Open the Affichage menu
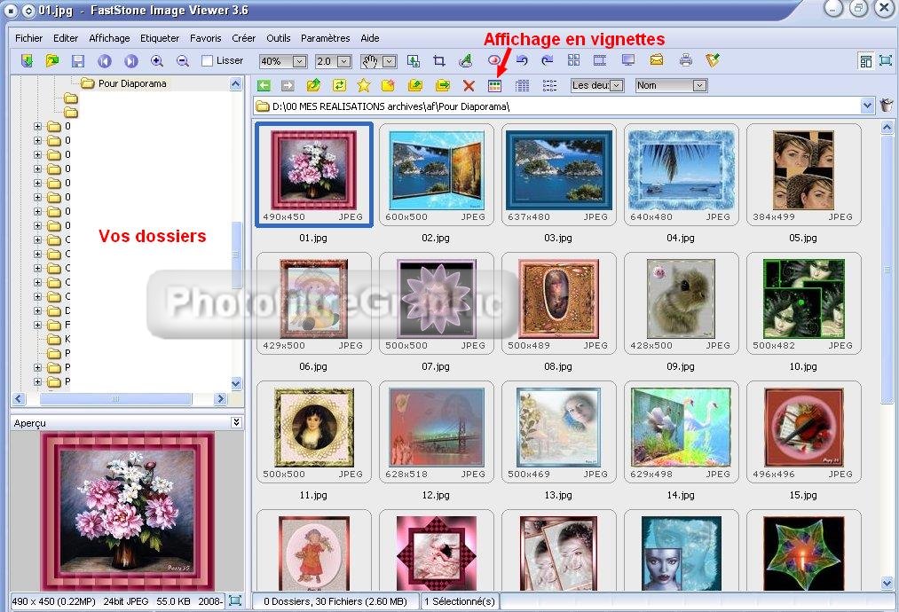 (x=109, y=38)
